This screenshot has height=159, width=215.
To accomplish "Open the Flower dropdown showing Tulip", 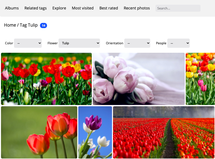I will [79, 43].
